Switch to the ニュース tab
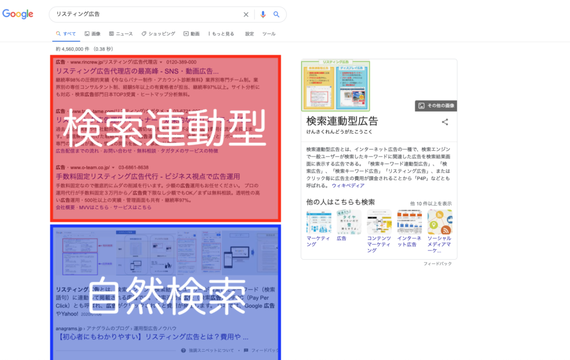Screen dimensions: 570x360 [x=121, y=34]
